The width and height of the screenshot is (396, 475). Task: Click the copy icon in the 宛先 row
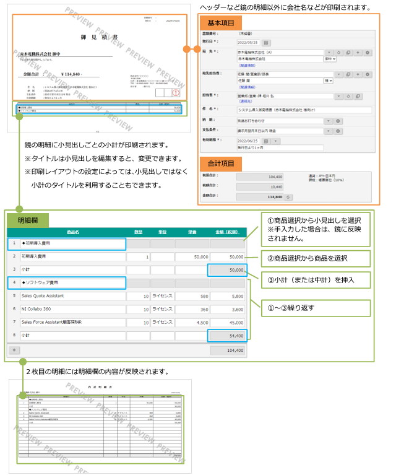pyautogui.click(x=348, y=53)
